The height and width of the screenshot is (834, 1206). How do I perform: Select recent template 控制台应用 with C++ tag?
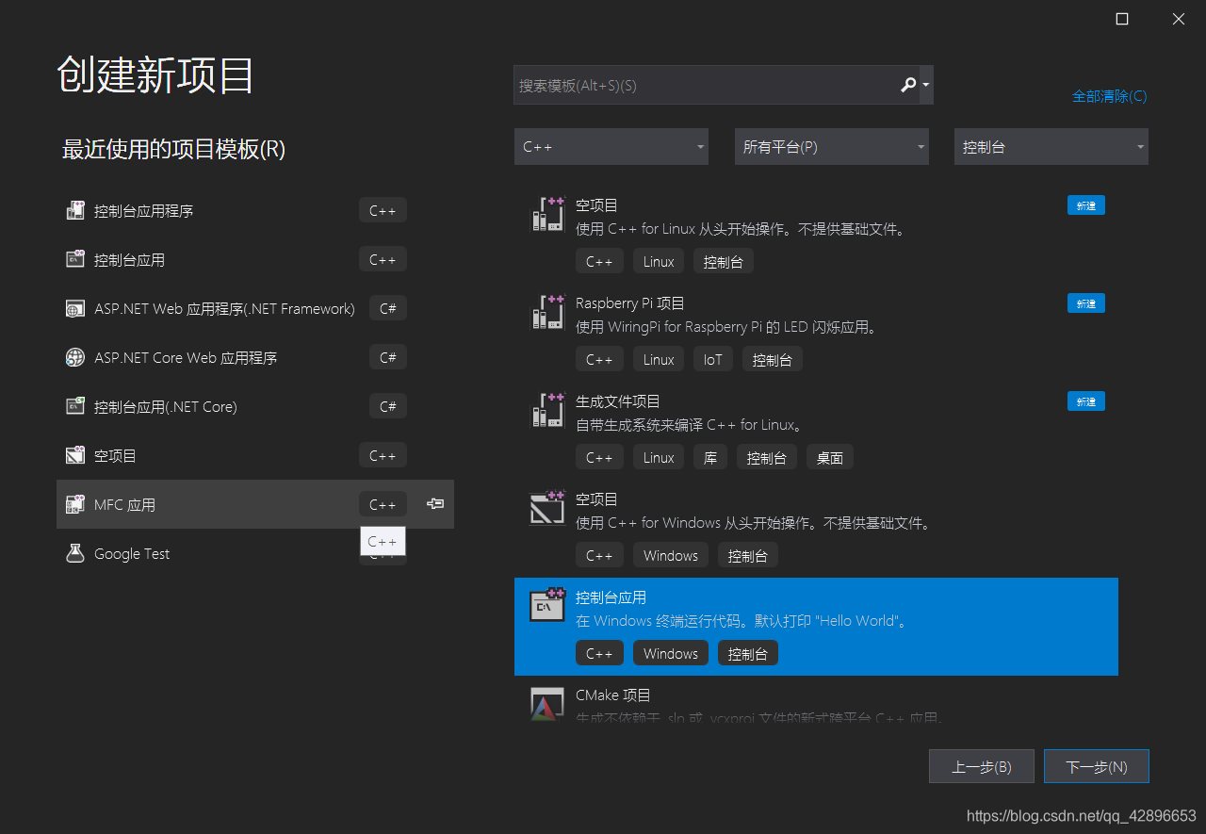(x=255, y=260)
